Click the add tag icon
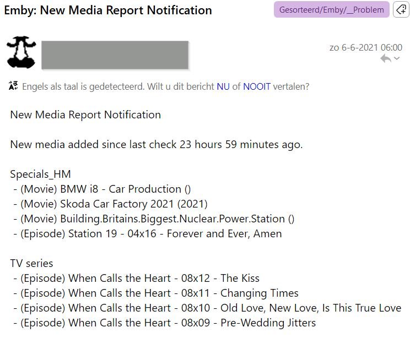The image size is (410, 338). (401, 9)
